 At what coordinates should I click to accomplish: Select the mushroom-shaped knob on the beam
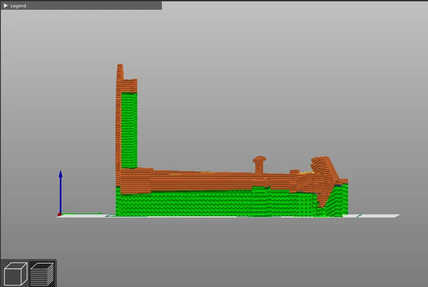pos(259,165)
